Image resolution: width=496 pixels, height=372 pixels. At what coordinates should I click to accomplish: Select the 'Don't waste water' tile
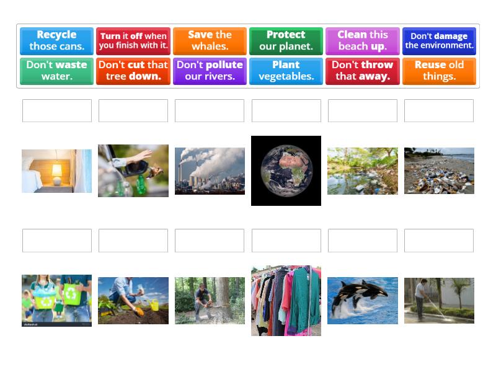56,70
